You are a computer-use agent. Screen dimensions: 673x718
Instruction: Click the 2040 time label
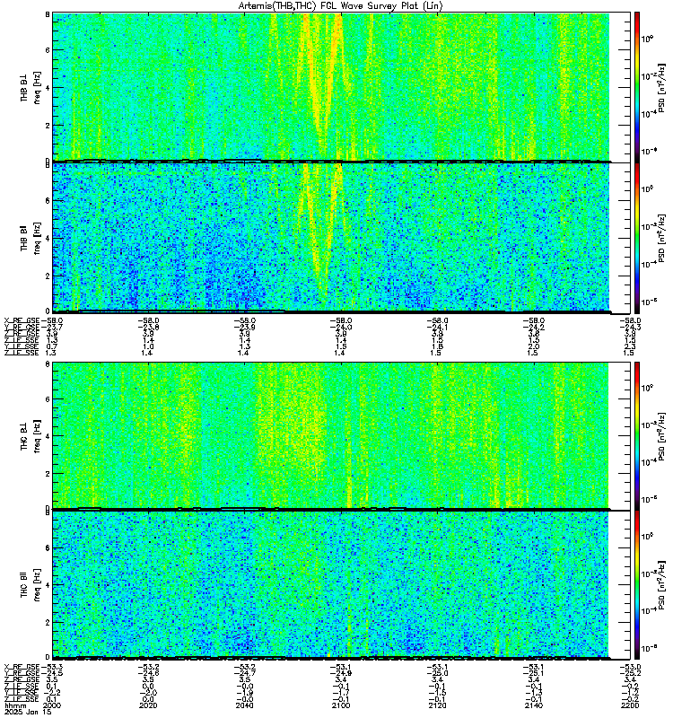(x=244, y=705)
